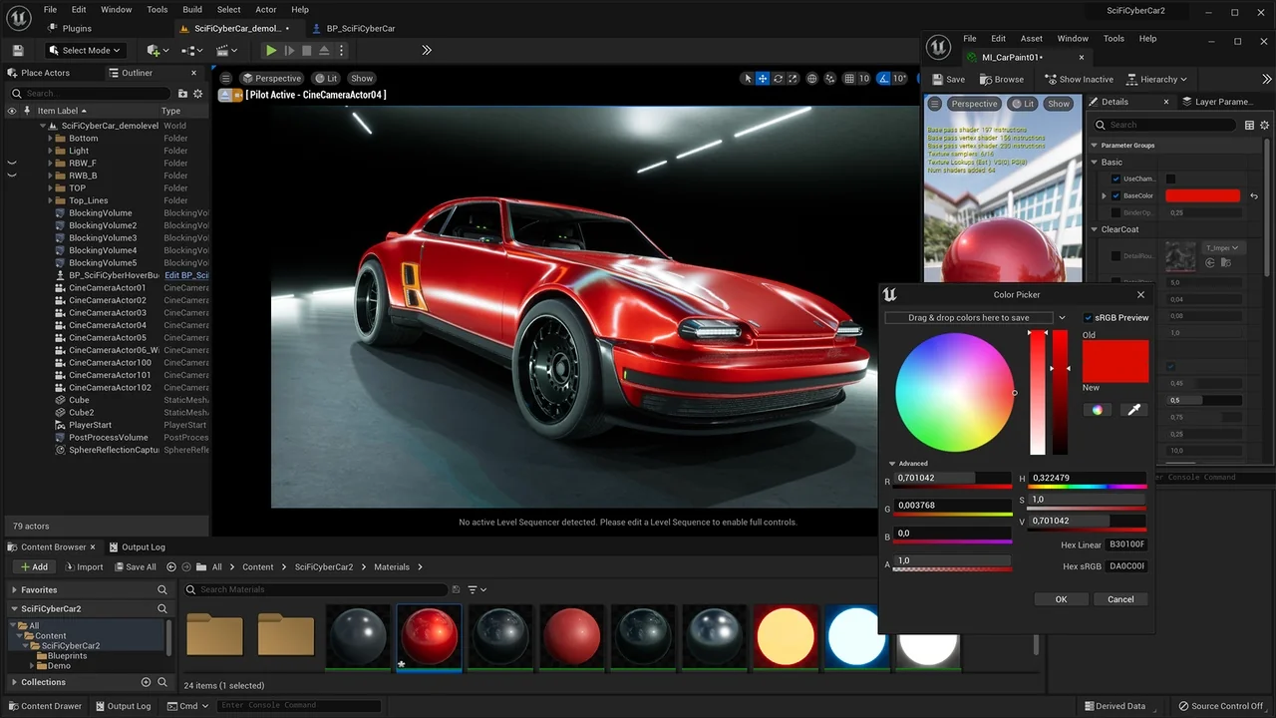Open Outliner panel settings gear
The width and height of the screenshot is (1276, 718).
197,93
